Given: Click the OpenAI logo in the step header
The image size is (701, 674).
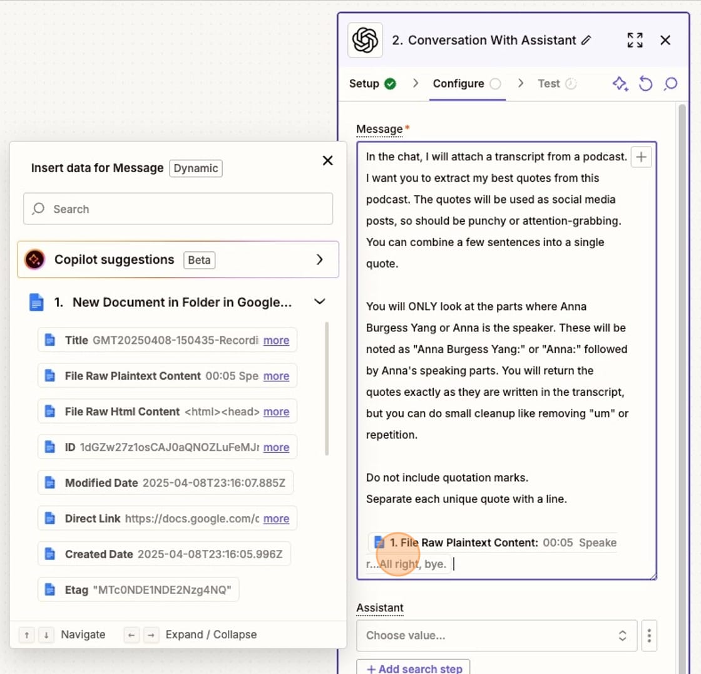Looking at the screenshot, I should point(365,40).
